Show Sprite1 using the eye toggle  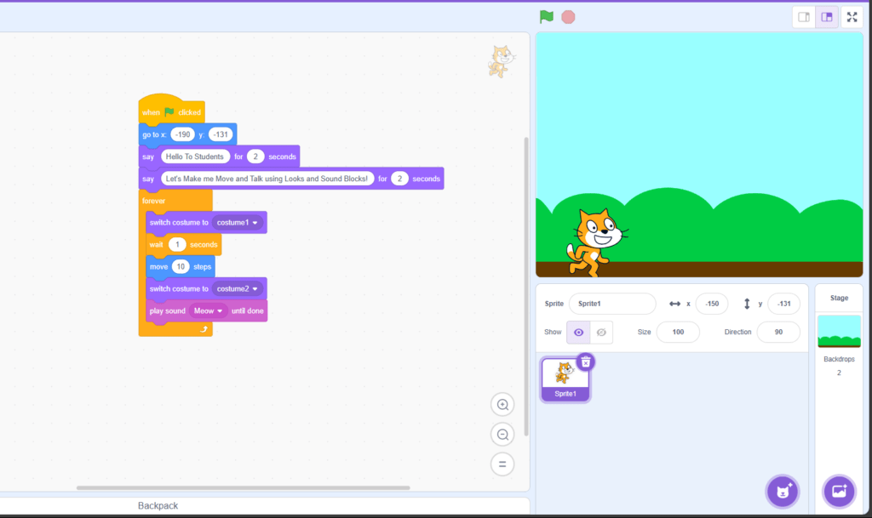click(x=578, y=333)
